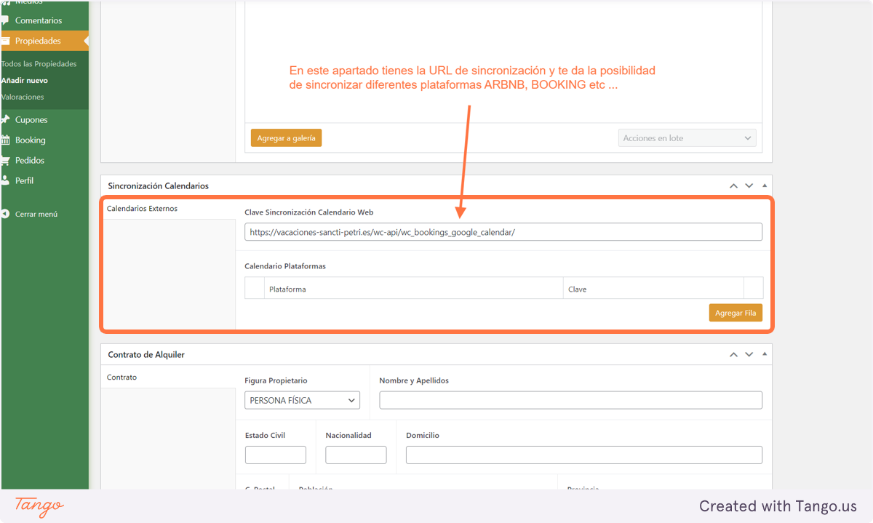Open the Figura Propietario dropdown
Image resolution: width=873 pixels, height=523 pixels.
303,400
